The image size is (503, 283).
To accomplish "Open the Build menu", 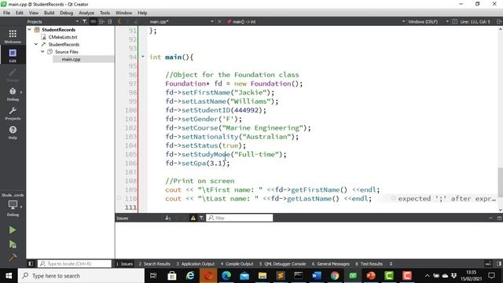I will (49, 13).
